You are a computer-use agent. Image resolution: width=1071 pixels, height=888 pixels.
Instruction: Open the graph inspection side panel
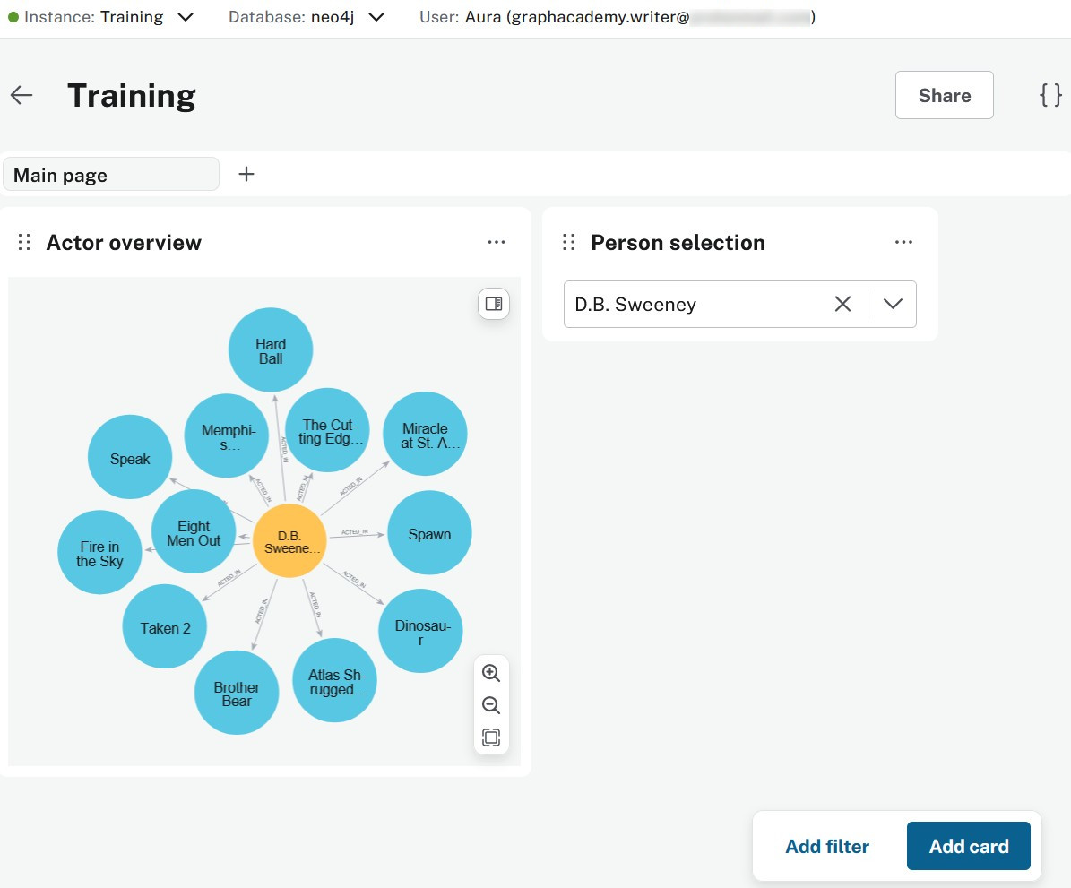tap(493, 303)
